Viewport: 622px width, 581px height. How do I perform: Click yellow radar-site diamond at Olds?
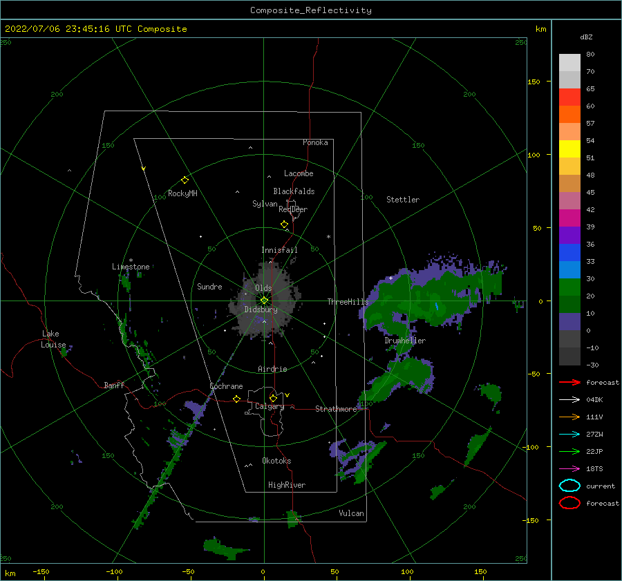(264, 301)
